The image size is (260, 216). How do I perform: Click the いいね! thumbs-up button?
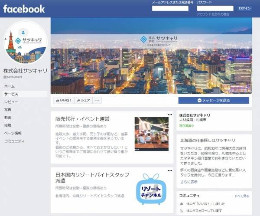click(x=64, y=100)
